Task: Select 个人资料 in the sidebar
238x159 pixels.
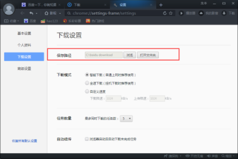Action: click(x=24, y=45)
